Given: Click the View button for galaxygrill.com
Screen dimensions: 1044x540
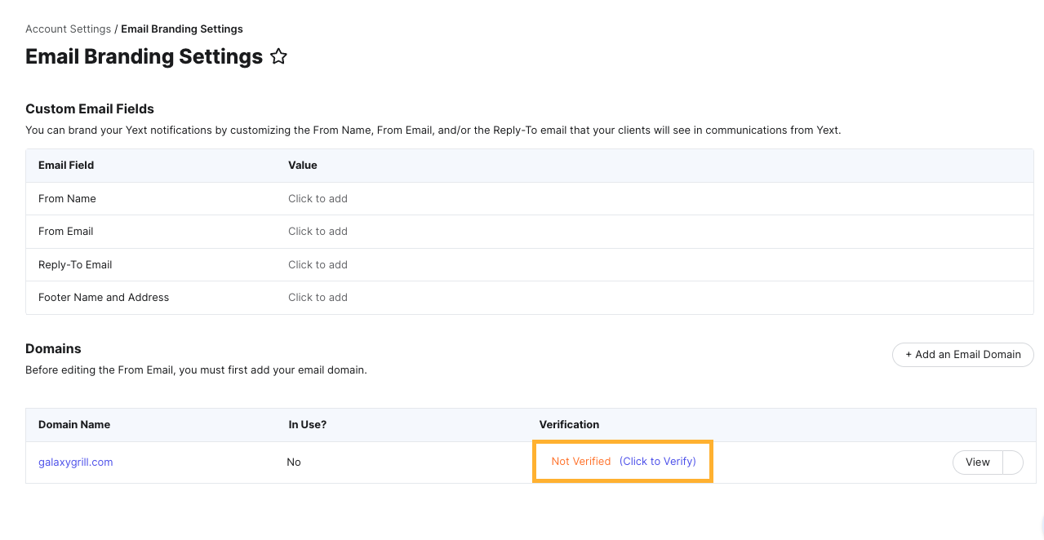Looking at the screenshot, I should pos(977,462).
